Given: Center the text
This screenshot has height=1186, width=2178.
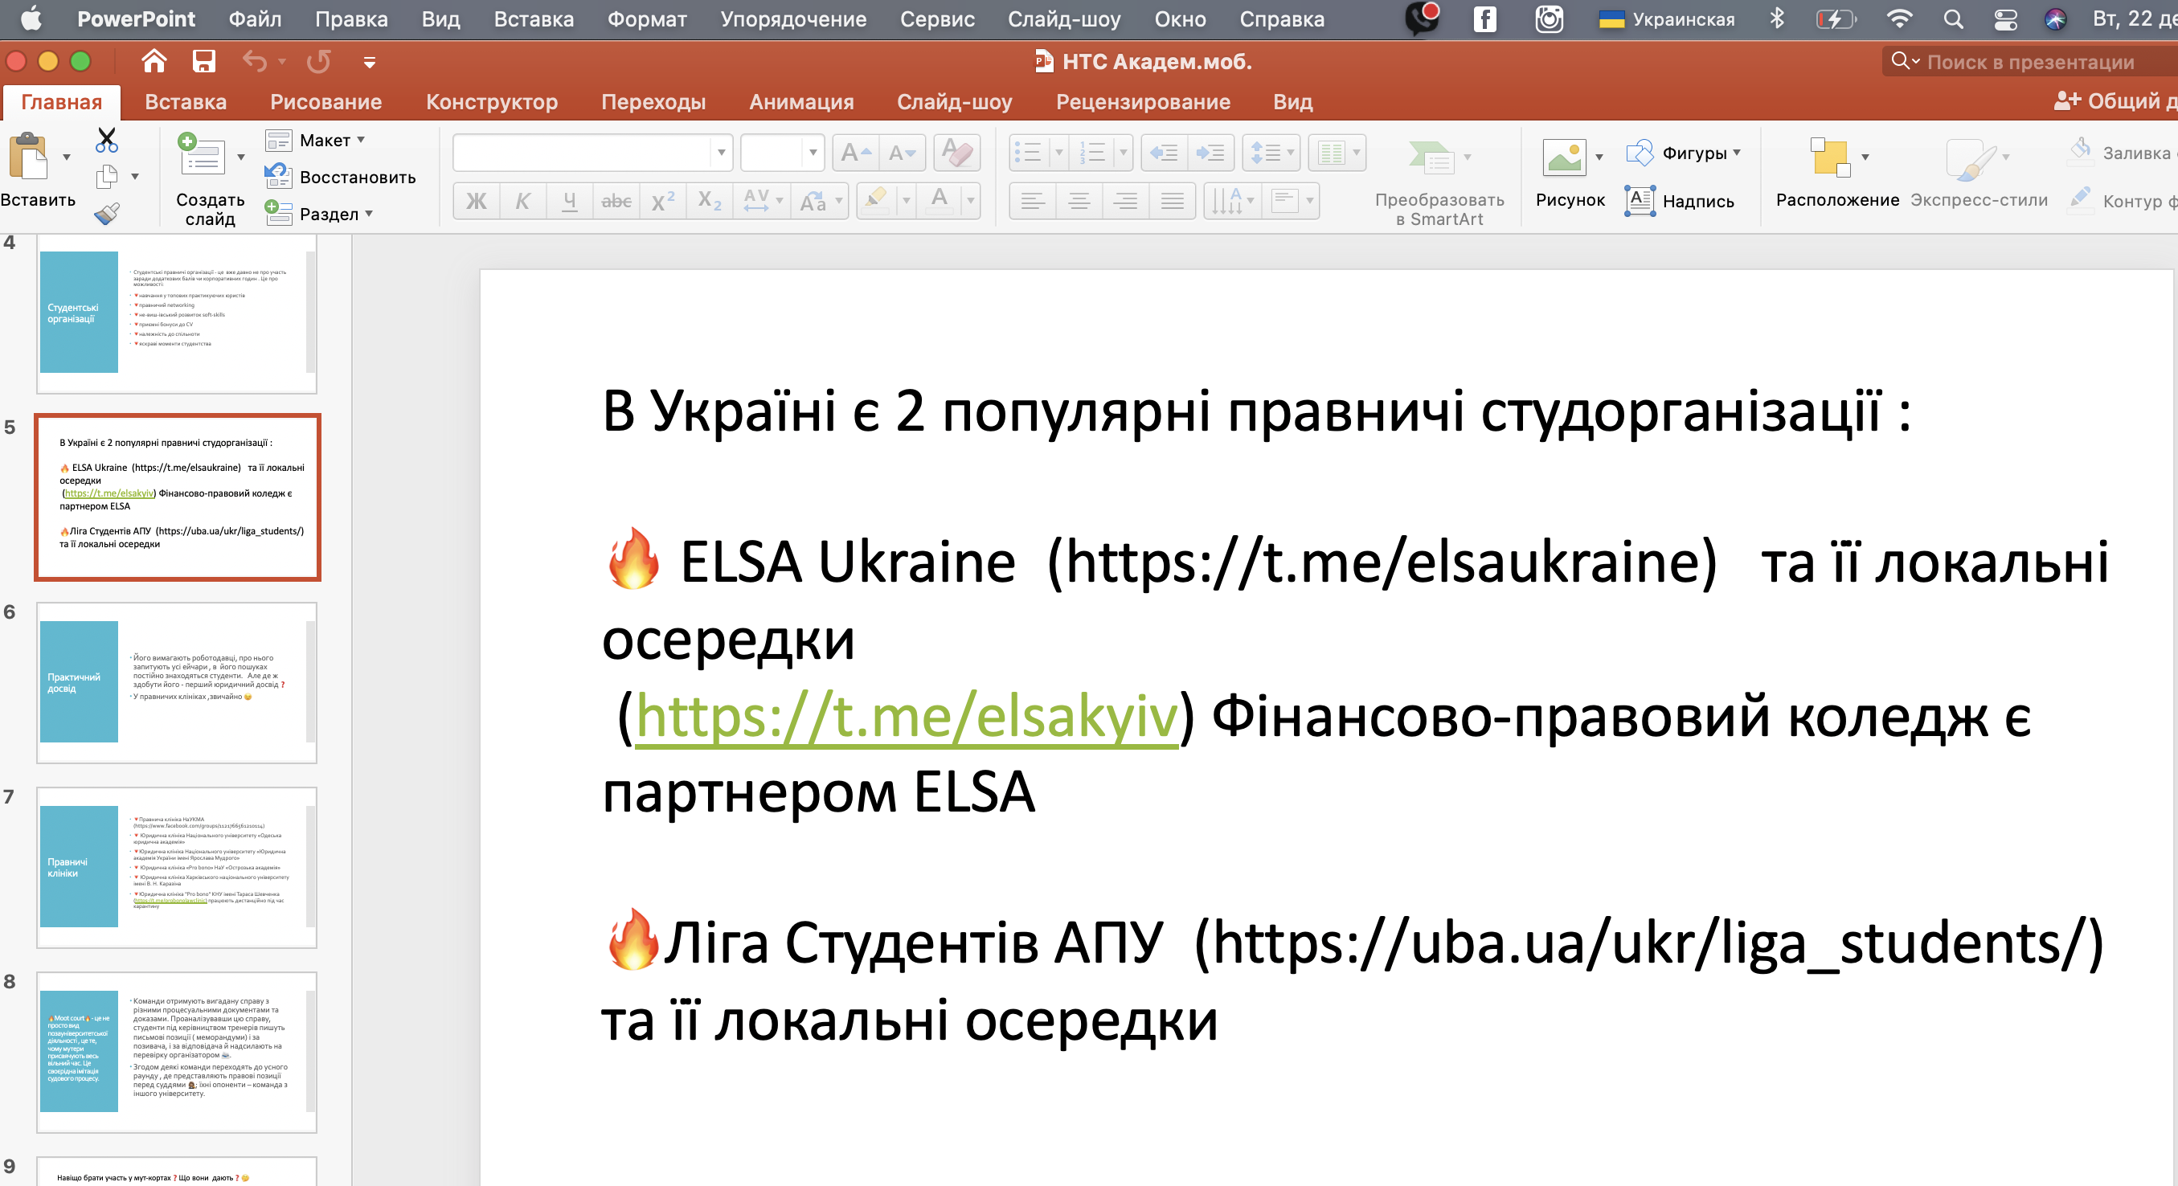Looking at the screenshot, I should coord(1079,201).
